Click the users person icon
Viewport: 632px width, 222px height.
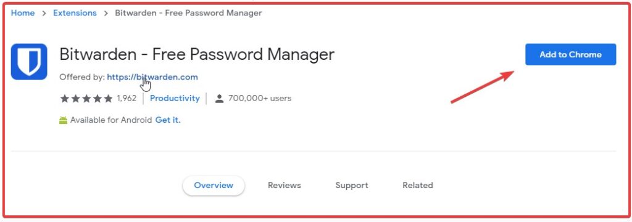click(219, 99)
